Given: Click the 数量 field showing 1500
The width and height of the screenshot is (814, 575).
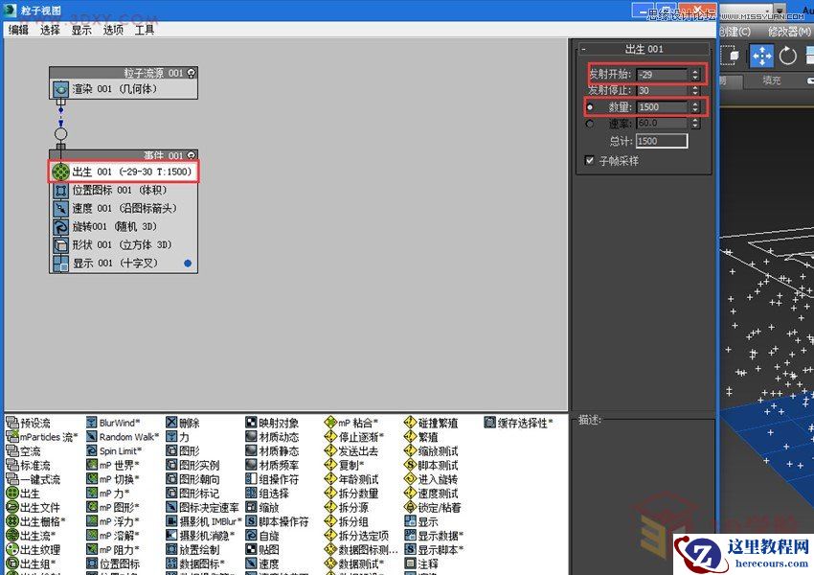Looking at the screenshot, I should click(x=663, y=107).
